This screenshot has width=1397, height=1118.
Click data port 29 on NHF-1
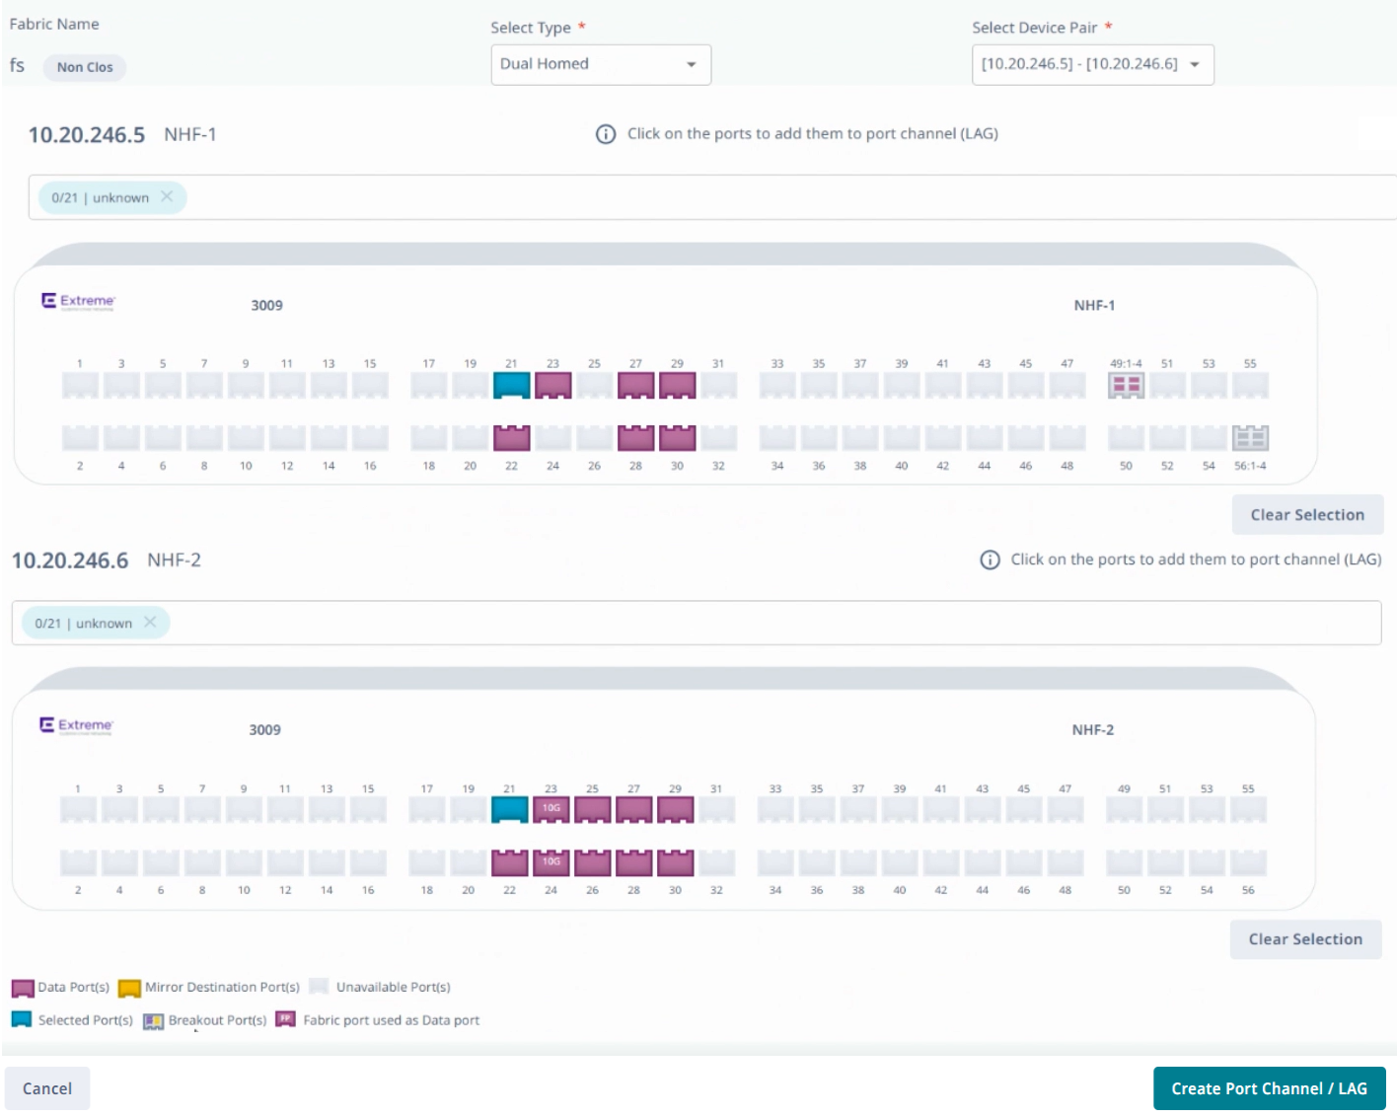[x=677, y=385]
